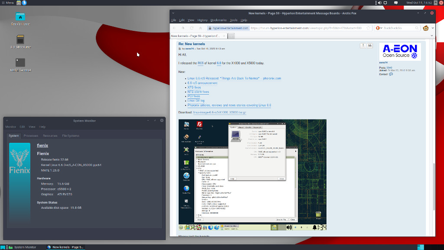Open the search engine dropdown
The height and width of the screenshot is (250, 444).
click(379, 28)
